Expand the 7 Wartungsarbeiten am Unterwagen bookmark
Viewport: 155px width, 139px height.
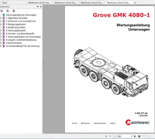[x=1, y=37]
